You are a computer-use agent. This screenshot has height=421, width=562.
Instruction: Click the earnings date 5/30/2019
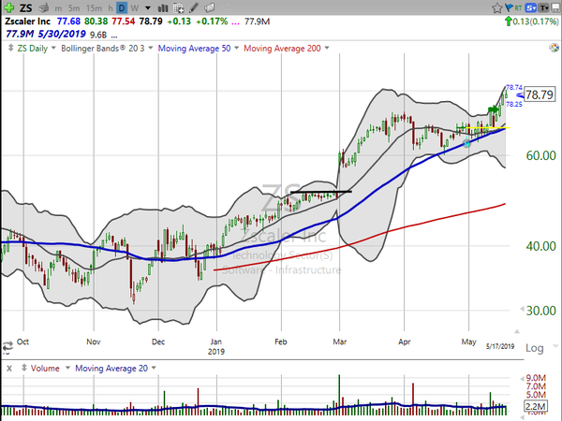coord(62,35)
